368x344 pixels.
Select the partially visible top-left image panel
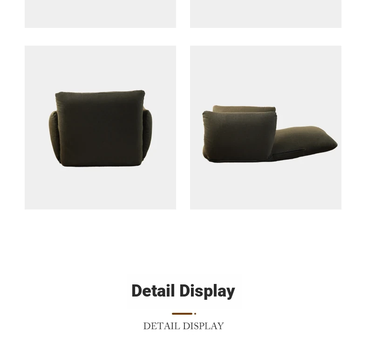coord(100,14)
